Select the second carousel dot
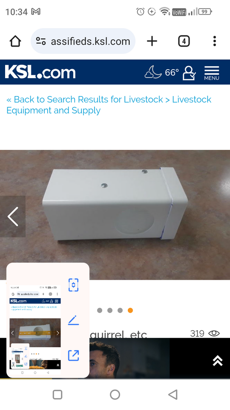The height and width of the screenshot is (410, 230). pyautogui.click(x=110, y=310)
